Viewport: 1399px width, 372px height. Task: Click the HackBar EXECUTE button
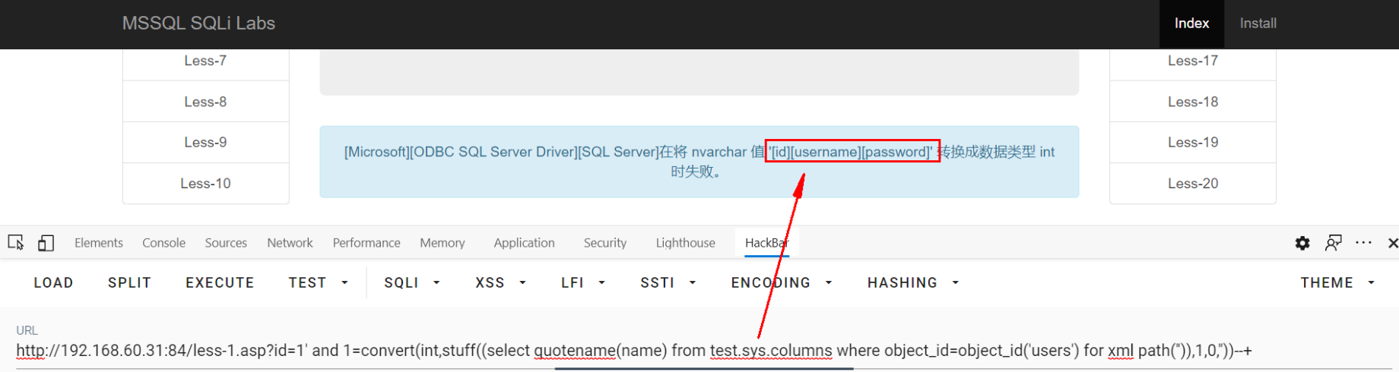pos(220,282)
